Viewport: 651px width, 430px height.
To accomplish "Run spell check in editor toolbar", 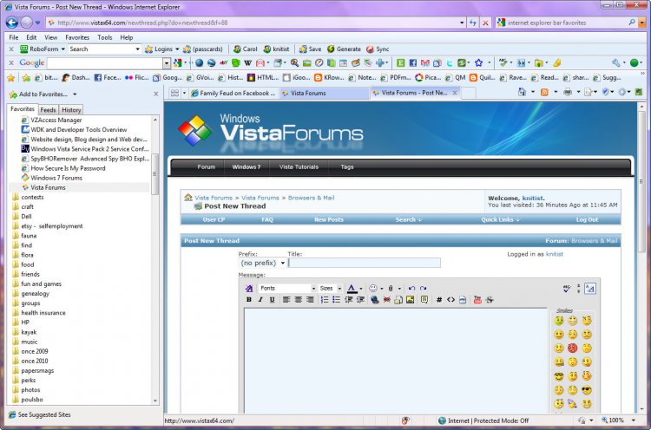I will pyautogui.click(x=567, y=288).
